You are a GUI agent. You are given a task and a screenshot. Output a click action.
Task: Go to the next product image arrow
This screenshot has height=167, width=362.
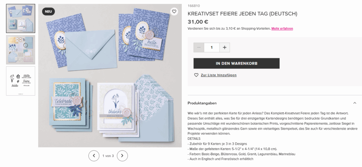[x=122, y=156]
